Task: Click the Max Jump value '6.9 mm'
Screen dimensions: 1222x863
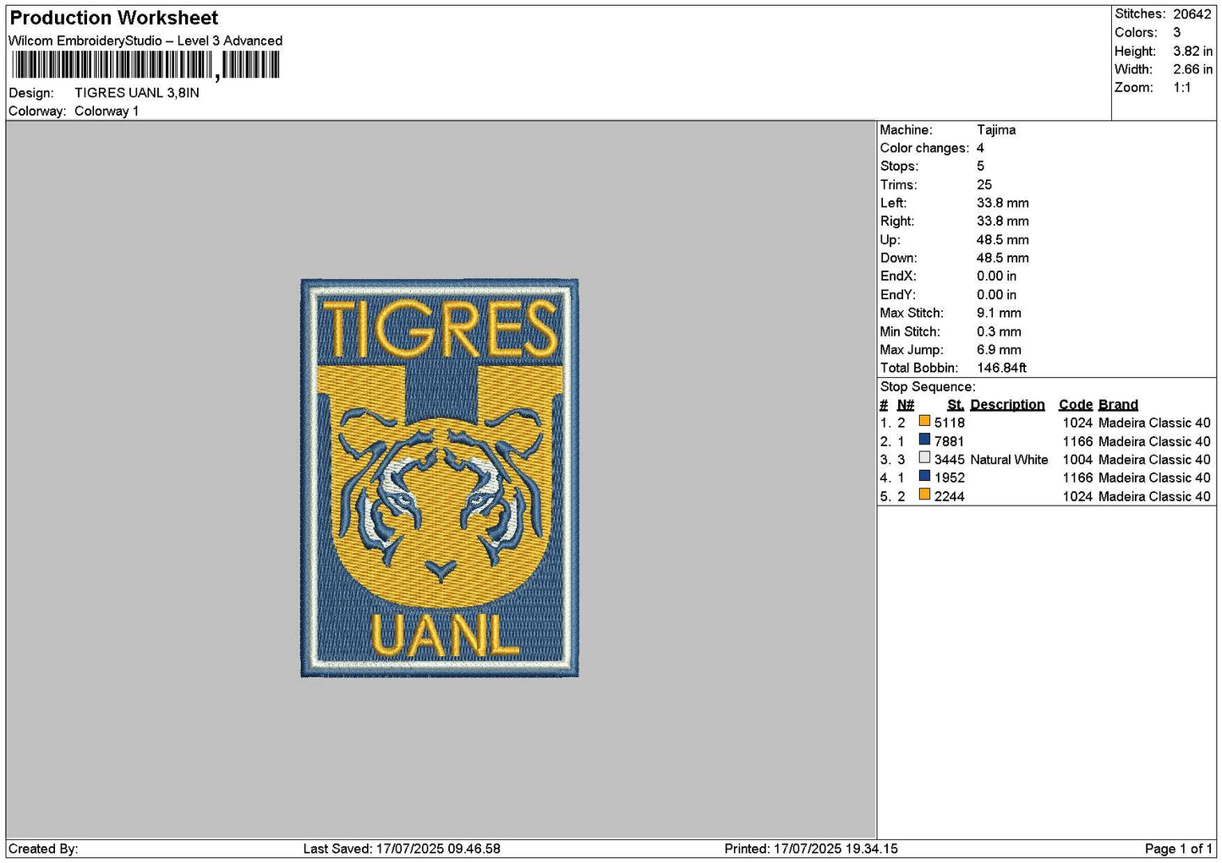Action: pos(999,350)
